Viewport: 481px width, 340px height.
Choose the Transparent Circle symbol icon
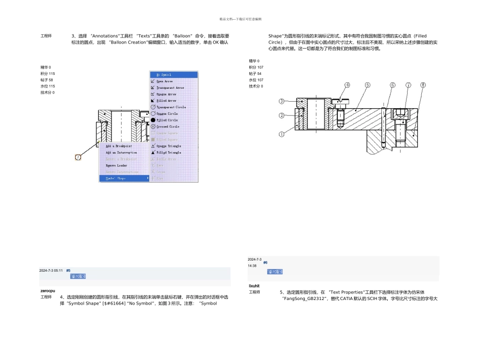tap(153, 107)
